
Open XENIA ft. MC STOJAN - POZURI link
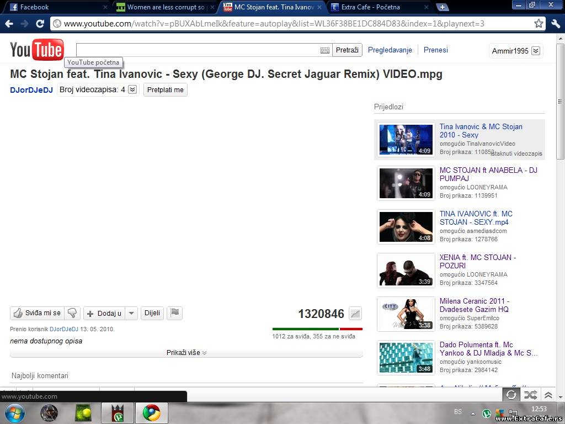[478, 261]
